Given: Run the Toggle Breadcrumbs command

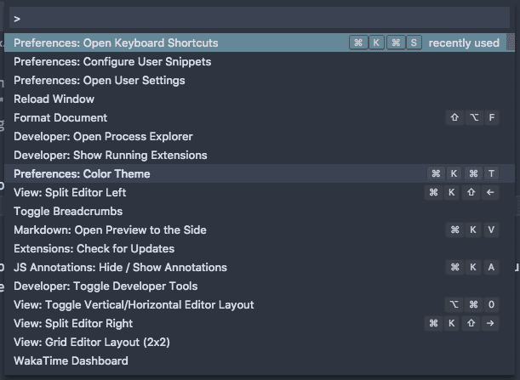Looking at the screenshot, I should point(68,212).
